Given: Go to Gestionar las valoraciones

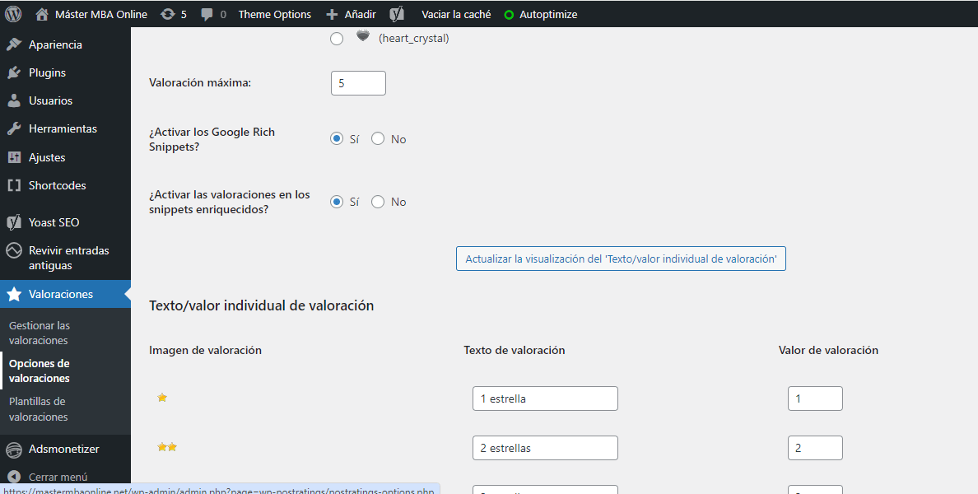Looking at the screenshot, I should click(40, 333).
